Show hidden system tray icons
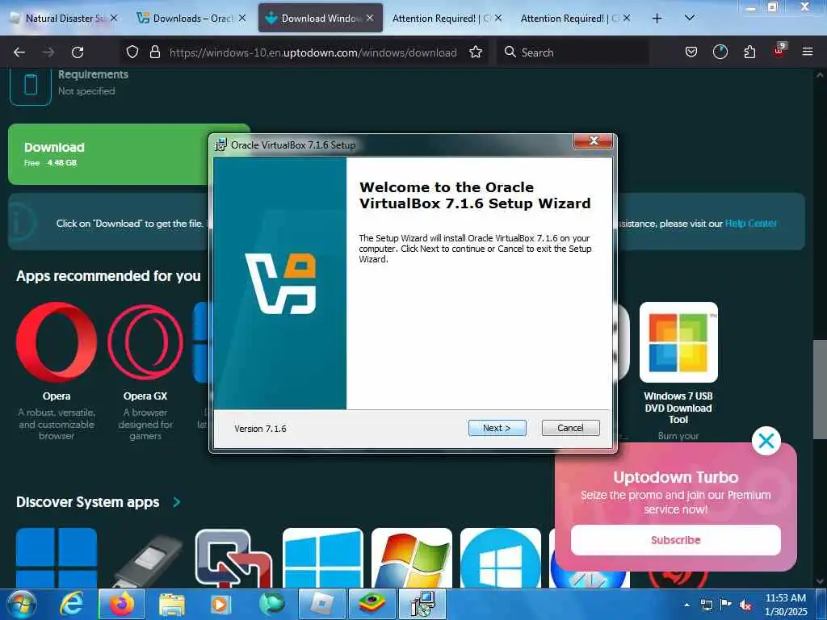The width and height of the screenshot is (827, 620). [686, 605]
